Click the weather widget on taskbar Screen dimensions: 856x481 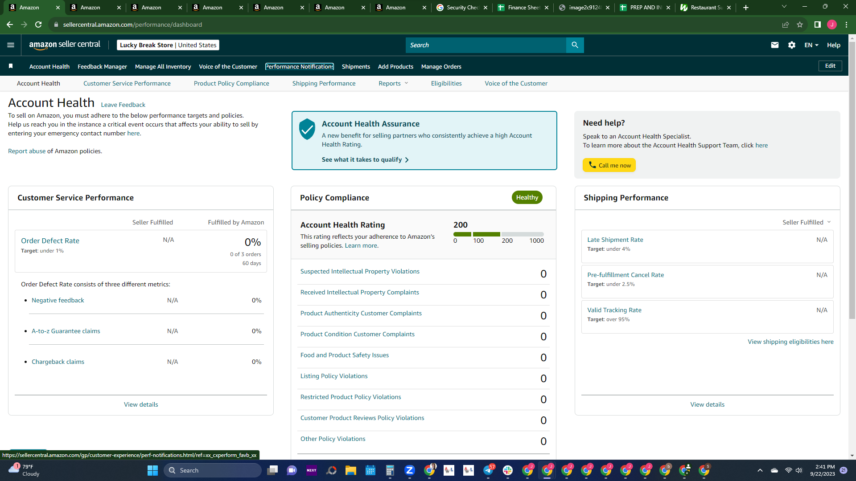click(x=25, y=470)
